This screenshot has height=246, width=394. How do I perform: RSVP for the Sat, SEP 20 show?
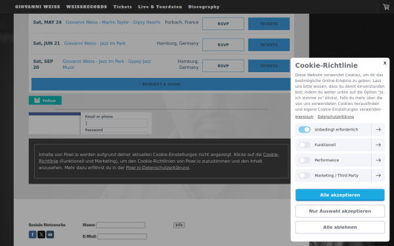[223, 66]
